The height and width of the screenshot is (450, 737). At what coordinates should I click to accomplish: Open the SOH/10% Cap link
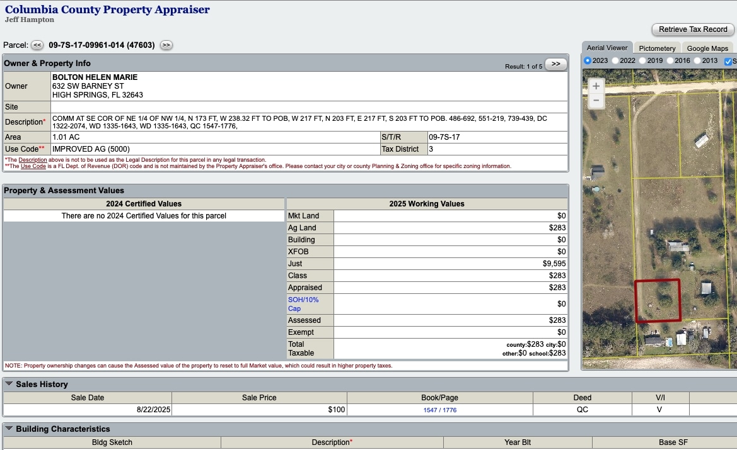point(303,304)
